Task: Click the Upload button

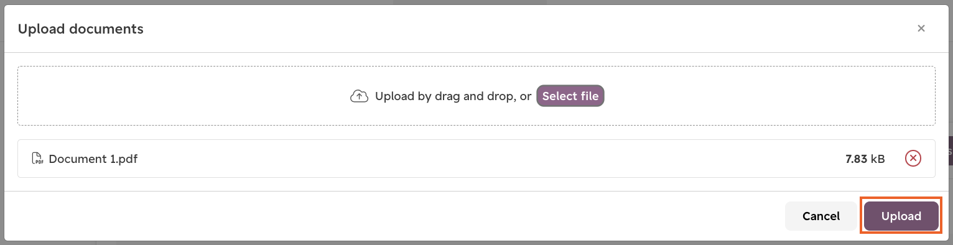Action: click(901, 216)
